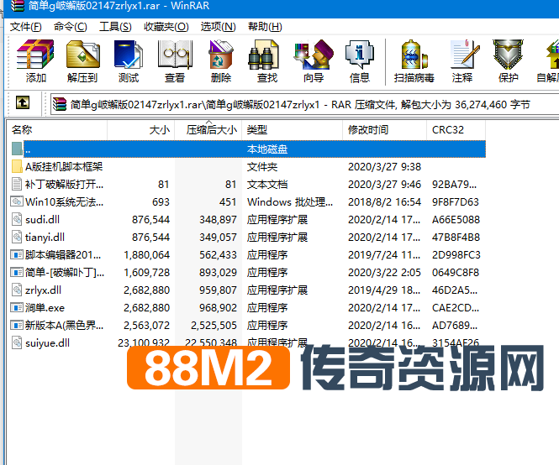This screenshot has width=559, height=465.
Task: Select the .exe file sized 968,902 packed
Action: (x=45, y=308)
